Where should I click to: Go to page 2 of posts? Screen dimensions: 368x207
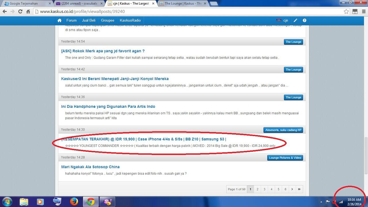click(257, 189)
